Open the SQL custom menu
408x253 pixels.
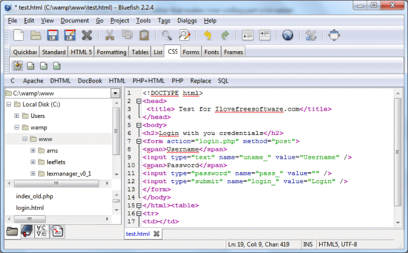pos(223,81)
